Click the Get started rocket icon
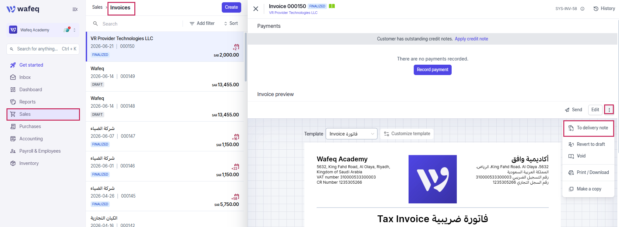Screen dimensions: 619x227 (13, 65)
